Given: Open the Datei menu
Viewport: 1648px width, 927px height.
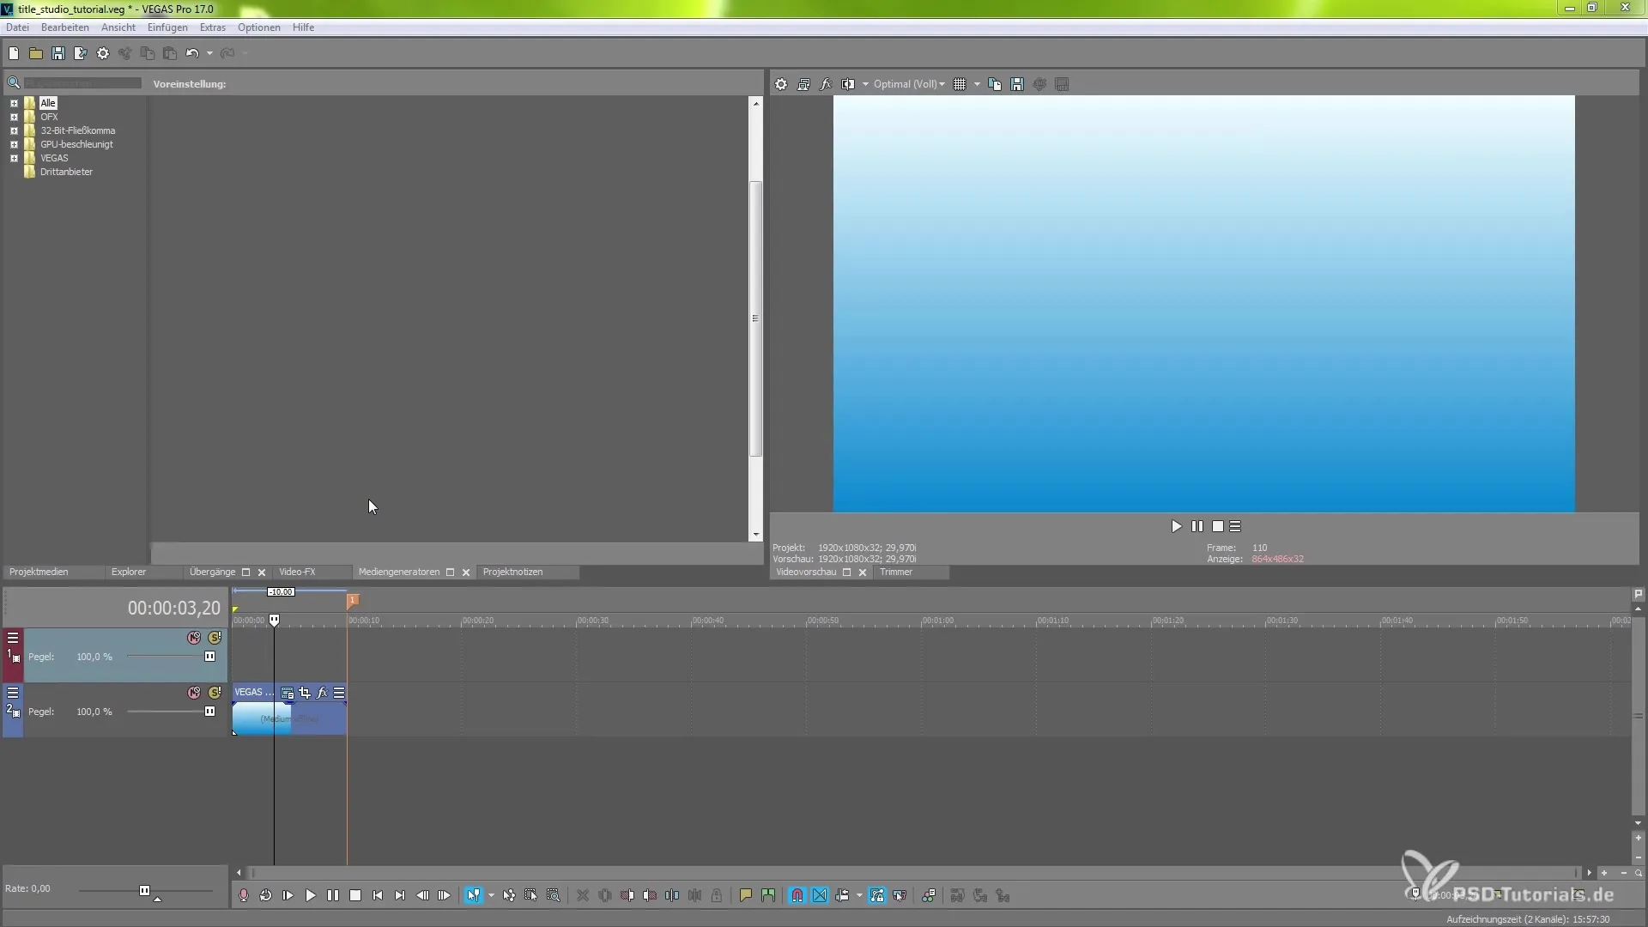Looking at the screenshot, I should tap(17, 27).
